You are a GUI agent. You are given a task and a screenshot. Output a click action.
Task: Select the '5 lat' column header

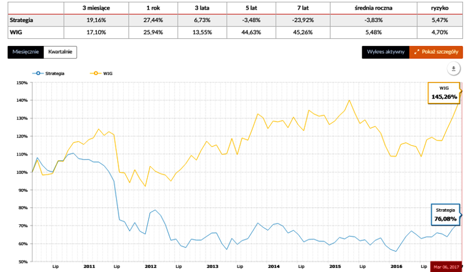[x=251, y=8]
